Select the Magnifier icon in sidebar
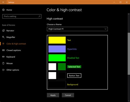Screen dimensions: 130x102 [x=3, y=37]
